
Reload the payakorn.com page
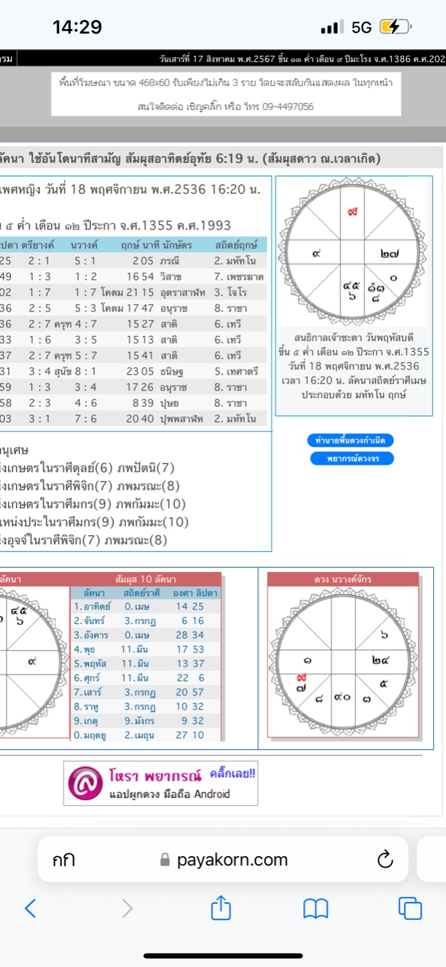(x=384, y=859)
